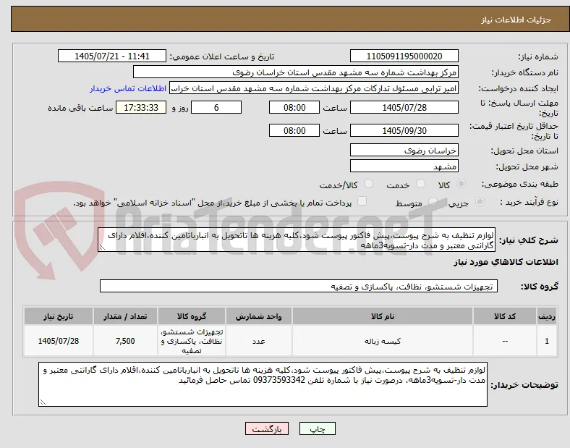Viewport: 570px width, 448px height.
Task: Click the goods group cell in table row
Action: click(191, 341)
